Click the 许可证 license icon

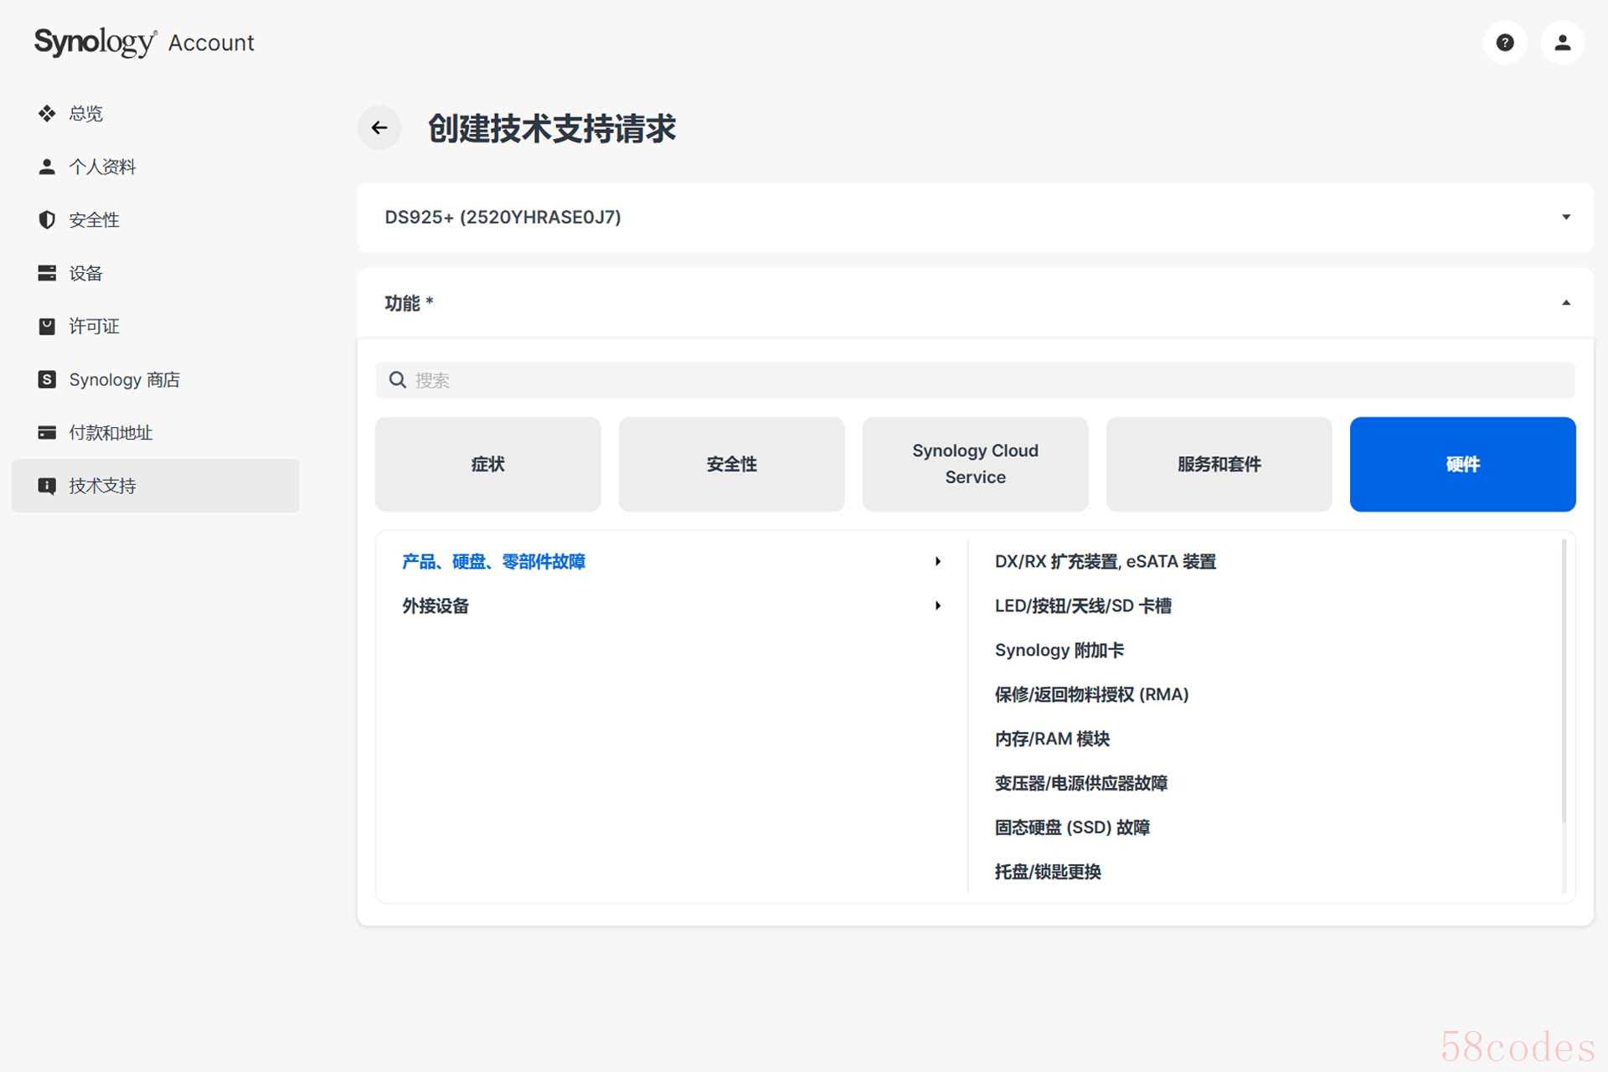click(x=47, y=326)
